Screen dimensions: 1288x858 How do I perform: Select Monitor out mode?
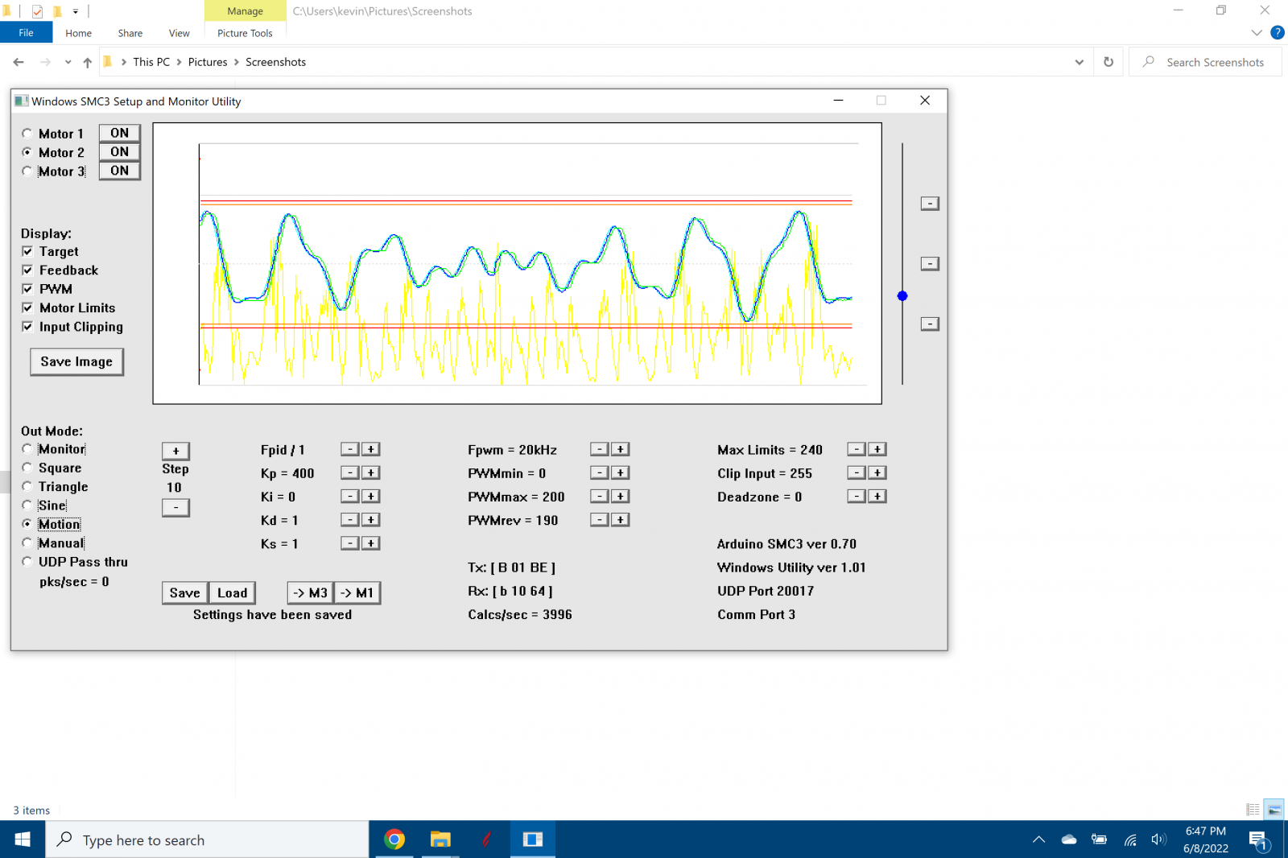pos(27,449)
